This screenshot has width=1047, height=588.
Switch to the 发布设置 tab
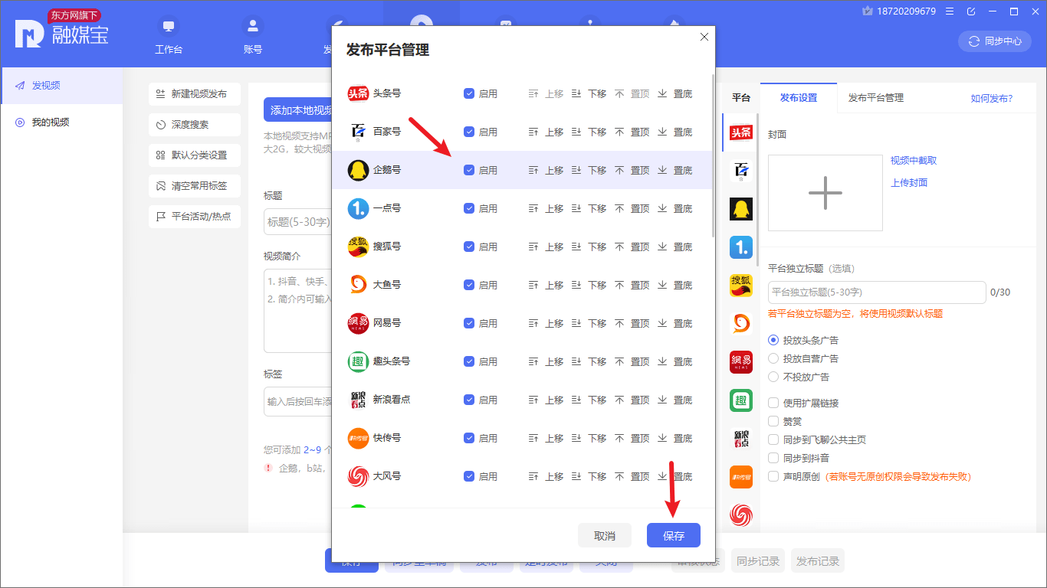click(799, 98)
